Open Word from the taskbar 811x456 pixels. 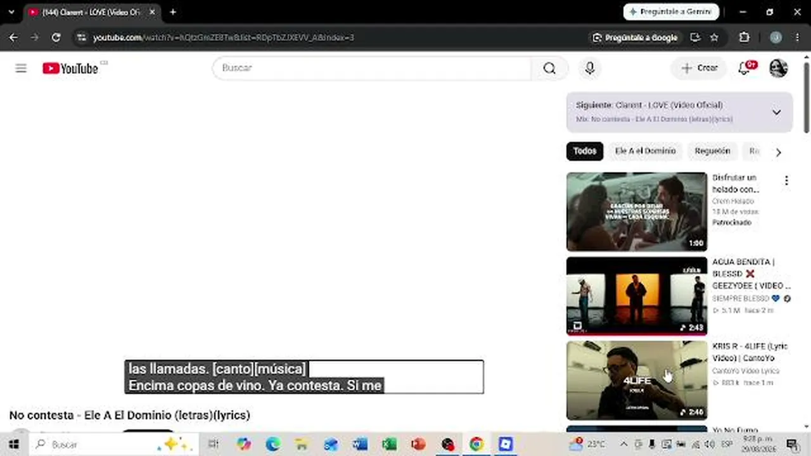(360, 445)
